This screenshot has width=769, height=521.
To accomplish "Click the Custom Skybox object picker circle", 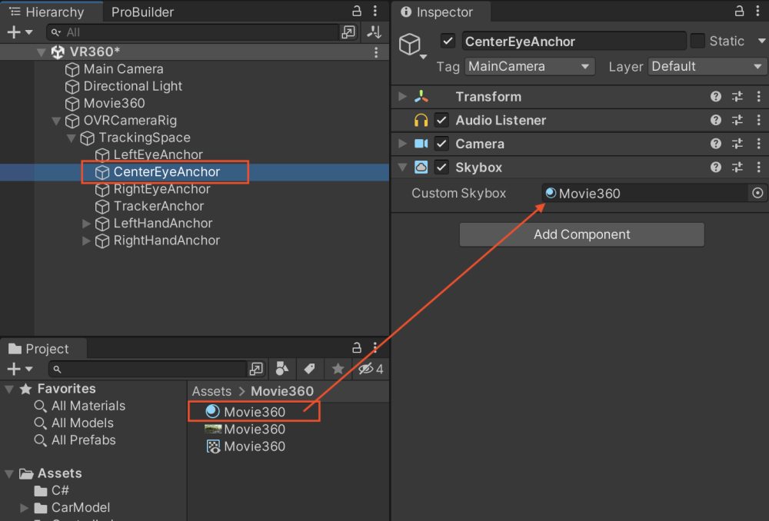I will (757, 194).
